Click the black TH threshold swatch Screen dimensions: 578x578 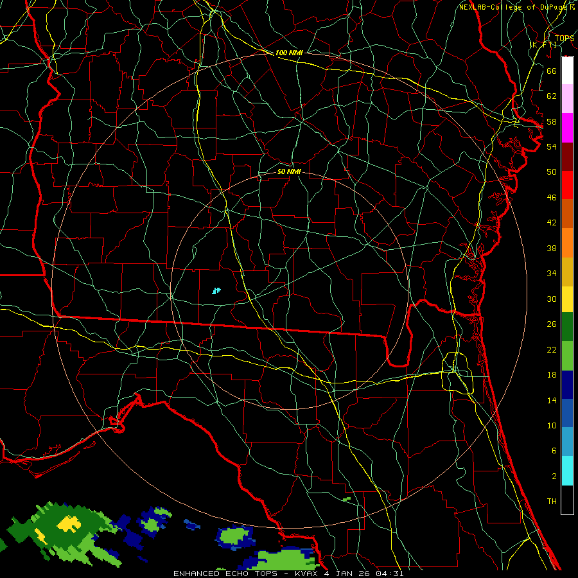point(567,500)
